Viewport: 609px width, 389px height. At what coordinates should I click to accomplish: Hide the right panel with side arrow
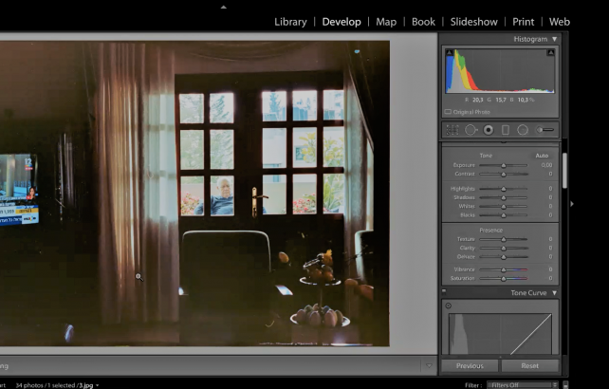click(x=571, y=203)
